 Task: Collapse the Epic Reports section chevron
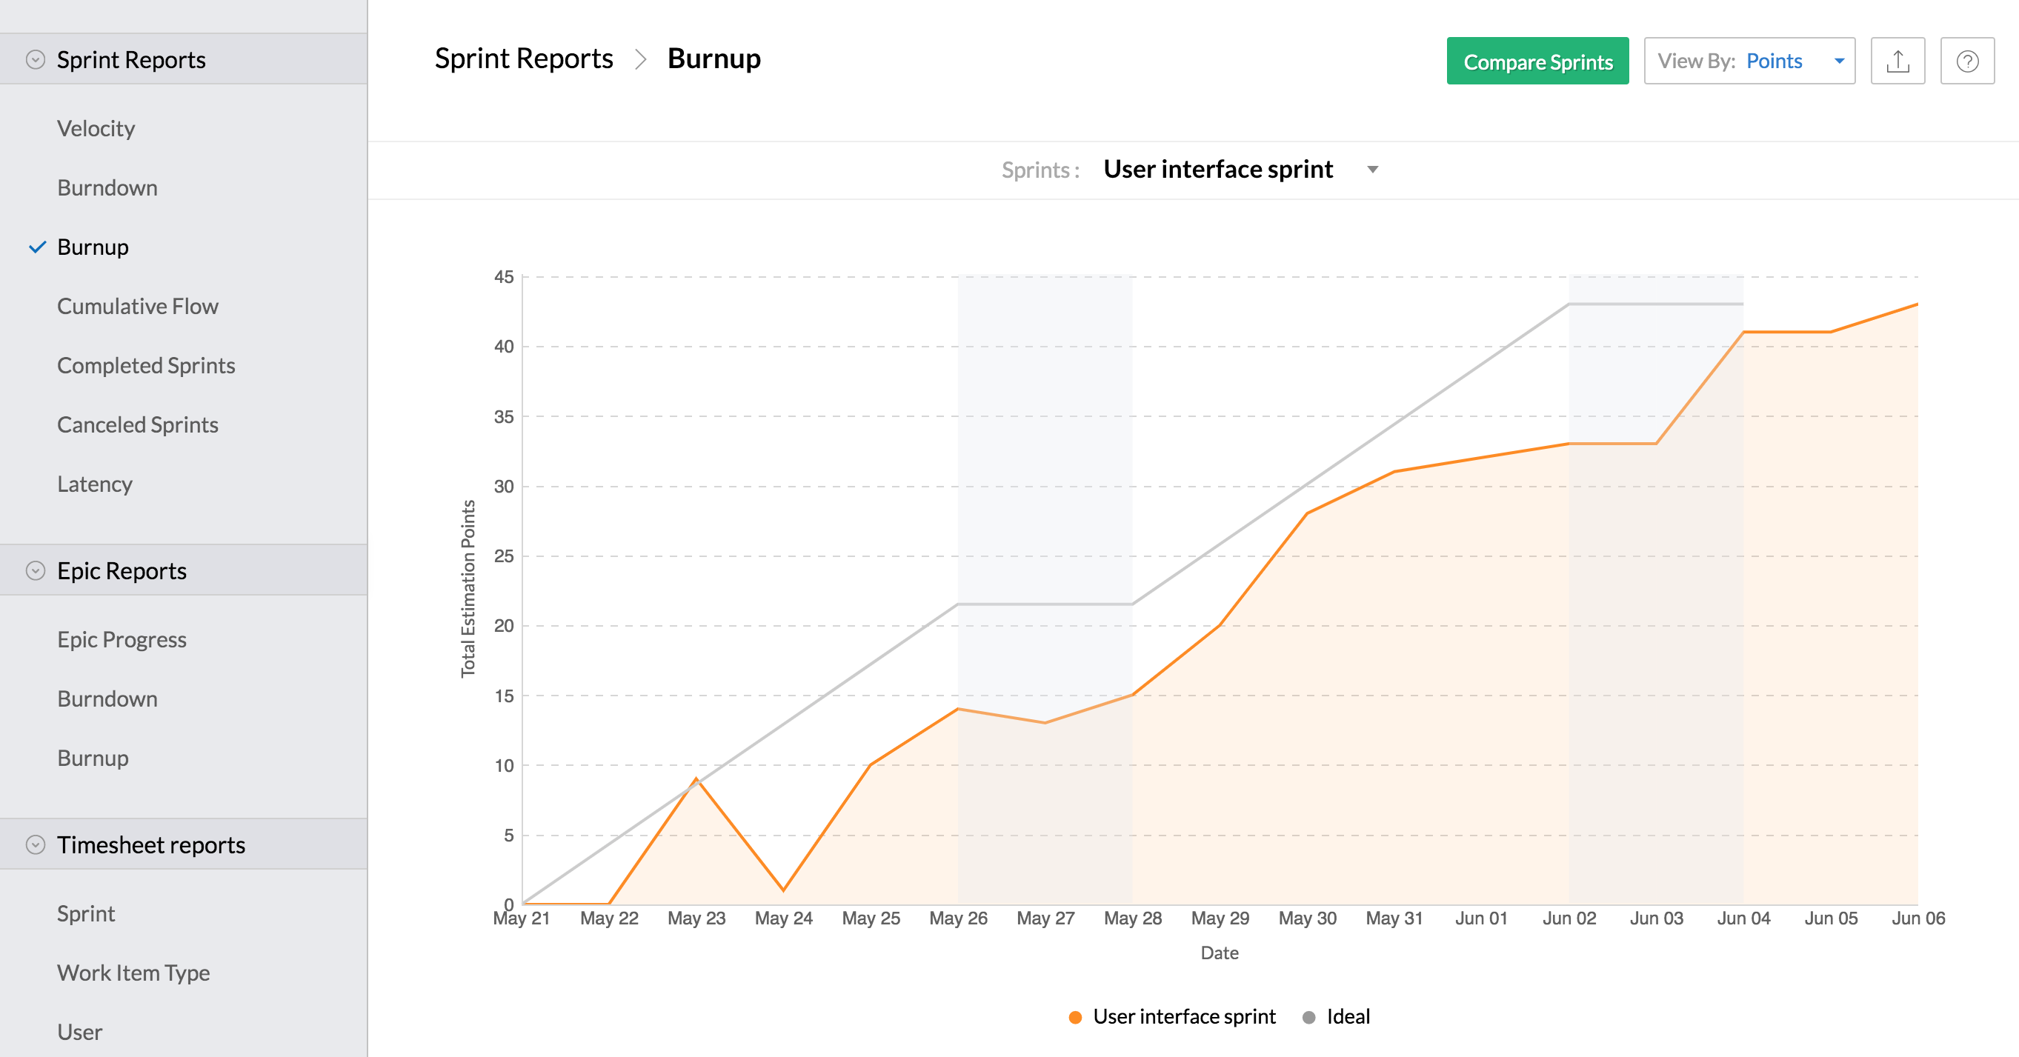[36, 570]
